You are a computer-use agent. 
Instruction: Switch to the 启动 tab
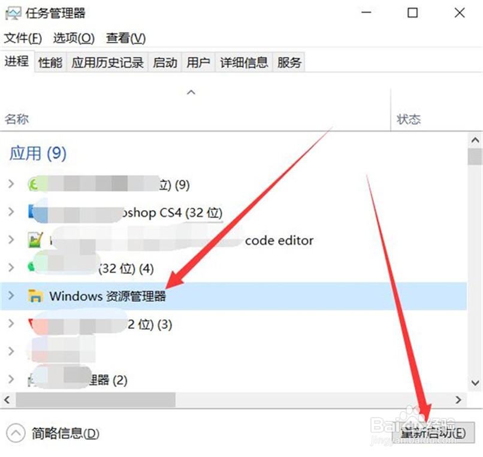[x=165, y=62]
